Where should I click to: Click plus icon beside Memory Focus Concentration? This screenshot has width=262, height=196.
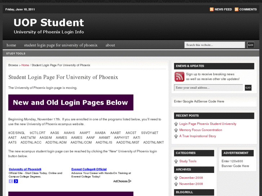[x=176, y=130]
